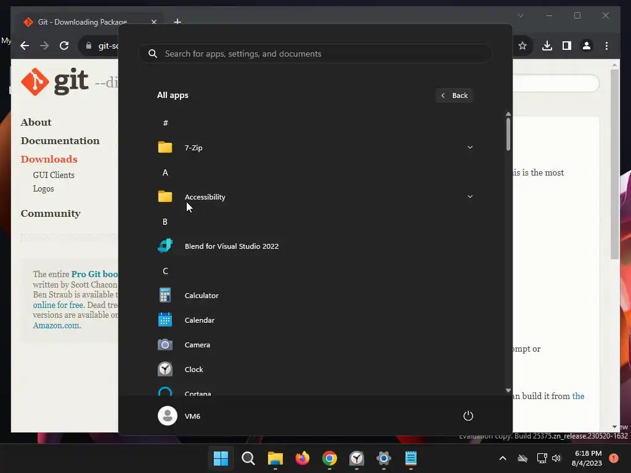The image size is (631, 473).
Task: Open the Pro Git book link
Action: tap(94, 274)
